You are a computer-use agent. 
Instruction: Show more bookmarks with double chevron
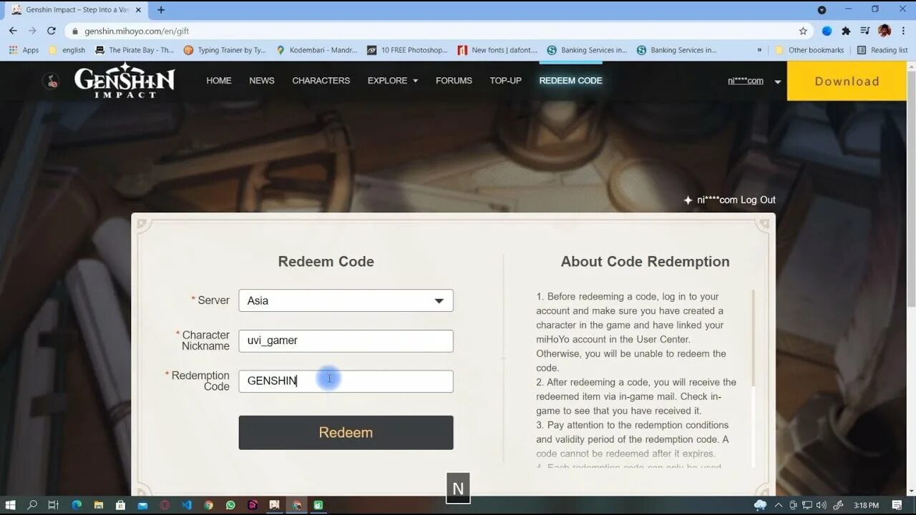[759, 50]
